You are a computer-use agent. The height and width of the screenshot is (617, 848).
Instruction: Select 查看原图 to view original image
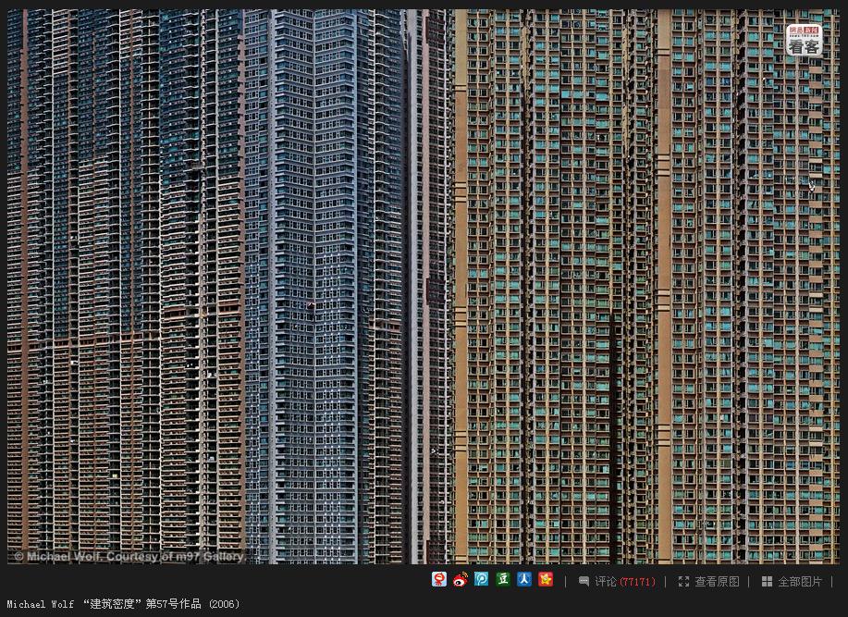[717, 581]
